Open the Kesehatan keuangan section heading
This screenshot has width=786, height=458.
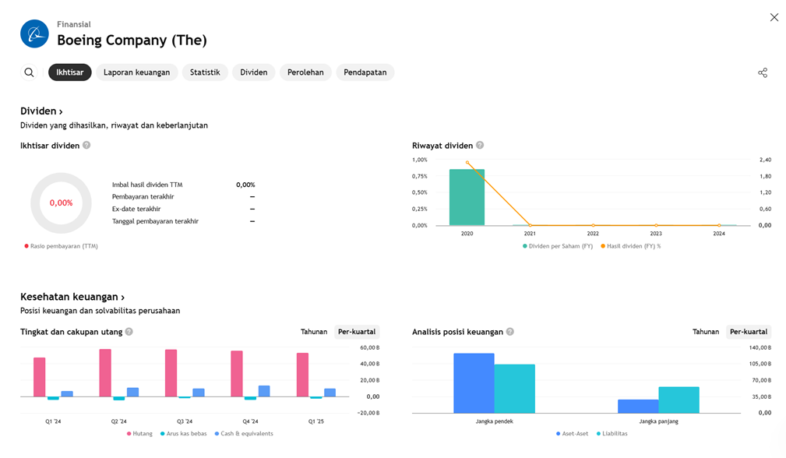[72, 297]
